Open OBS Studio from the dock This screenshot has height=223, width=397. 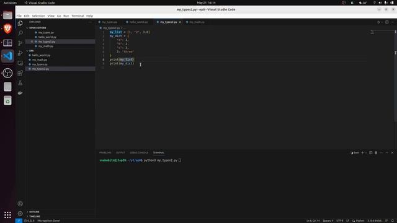coord(7,73)
